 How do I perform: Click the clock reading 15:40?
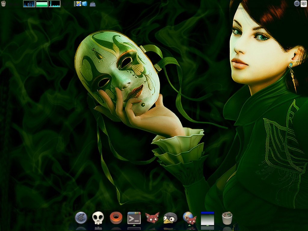(14, 4)
